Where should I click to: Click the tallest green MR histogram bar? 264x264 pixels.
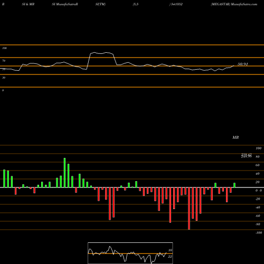64,173
